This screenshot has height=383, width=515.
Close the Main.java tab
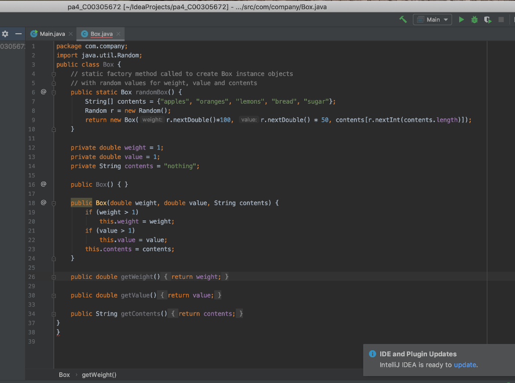click(x=70, y=34)
